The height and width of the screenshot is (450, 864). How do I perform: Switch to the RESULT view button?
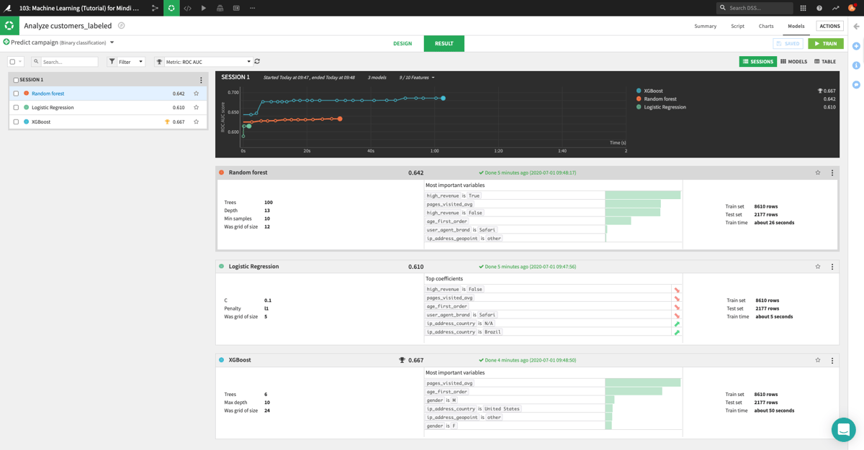pos(444,43)
